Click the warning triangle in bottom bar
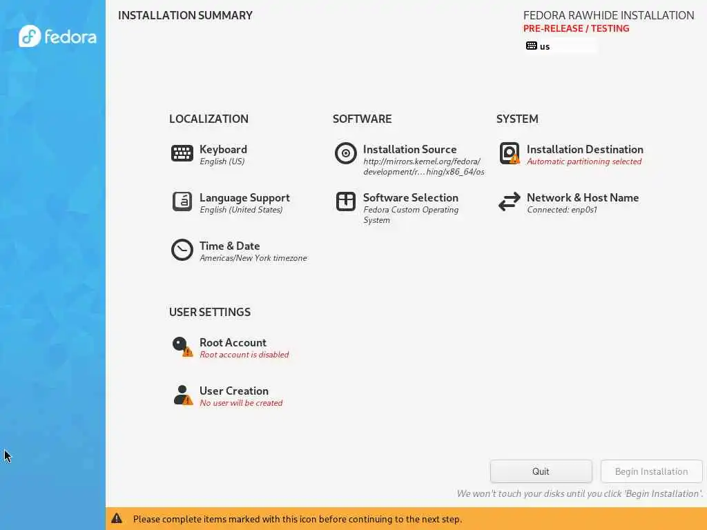 pyautogui.click(x=117, y=518)
